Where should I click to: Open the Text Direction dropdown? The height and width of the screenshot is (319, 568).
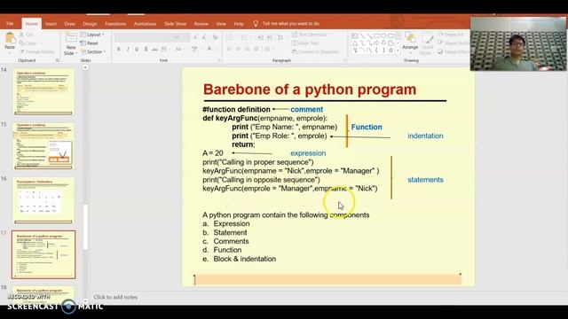(312, 35)
